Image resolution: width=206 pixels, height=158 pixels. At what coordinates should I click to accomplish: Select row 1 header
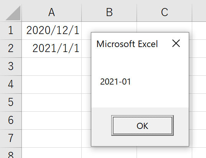pyautogui.click(x=11, y=31)
